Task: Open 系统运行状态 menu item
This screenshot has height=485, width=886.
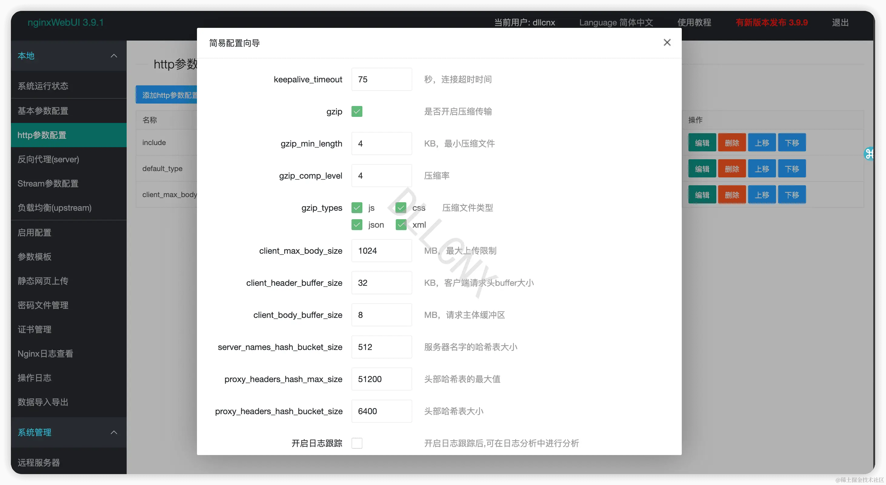Action: coord(43,86)
